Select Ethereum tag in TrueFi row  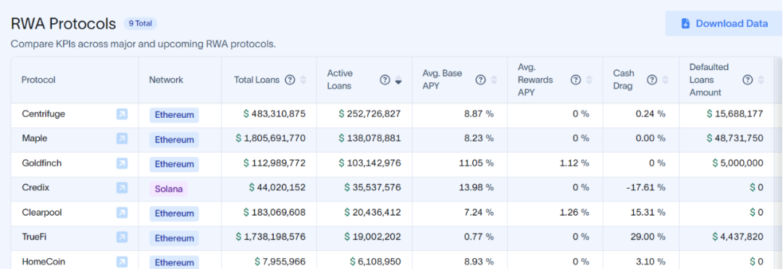(174, 238)
